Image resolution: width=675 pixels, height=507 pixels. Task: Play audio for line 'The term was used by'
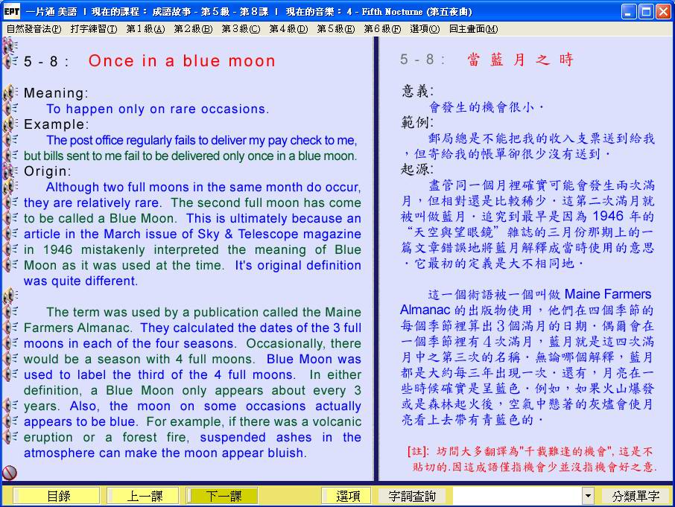(x=10, y=312)
